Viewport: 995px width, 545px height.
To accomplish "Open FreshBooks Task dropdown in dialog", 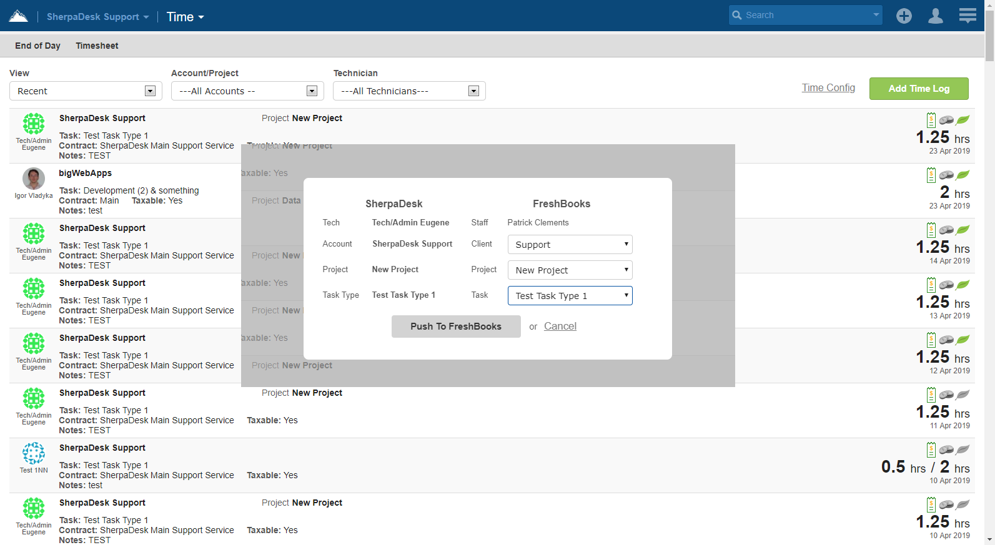I will click(x=570, y=296).
